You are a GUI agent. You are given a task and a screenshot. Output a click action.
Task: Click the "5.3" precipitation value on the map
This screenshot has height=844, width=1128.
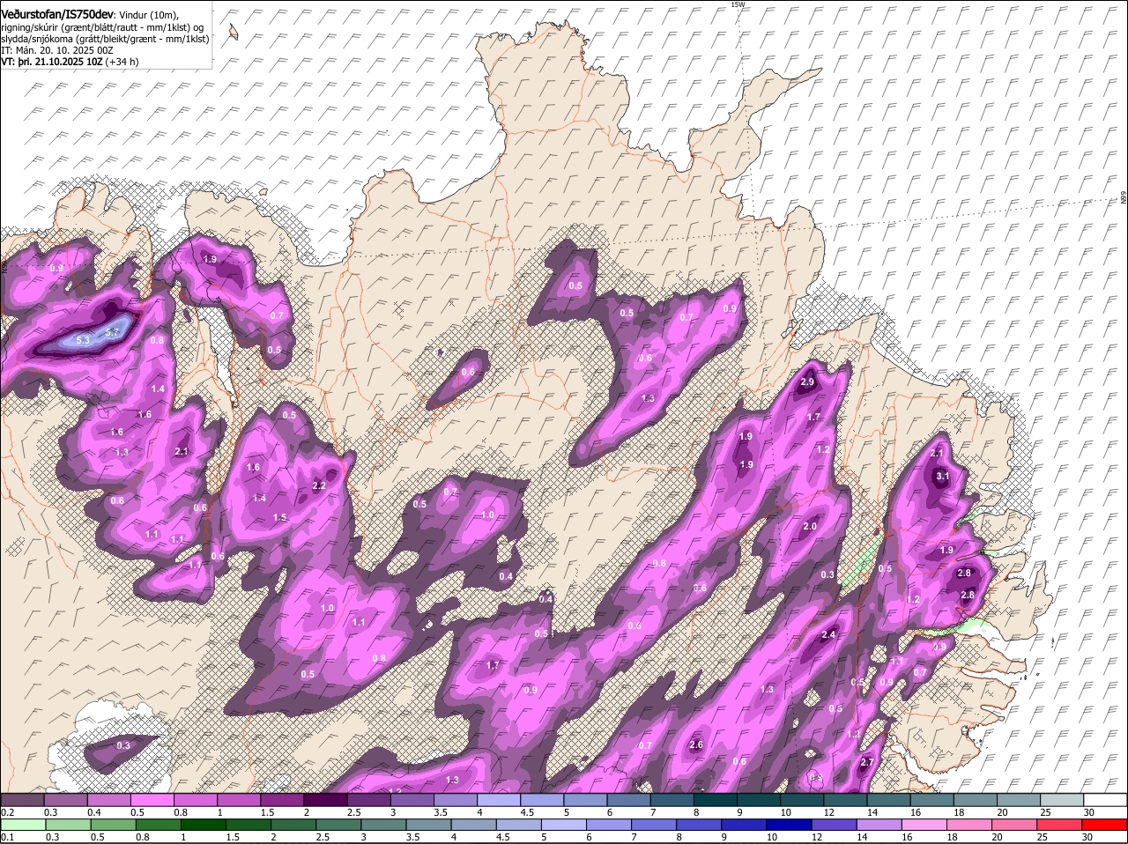pos(84,340)
